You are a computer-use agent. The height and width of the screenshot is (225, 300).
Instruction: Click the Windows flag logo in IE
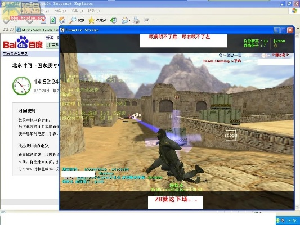coord(294,11)
